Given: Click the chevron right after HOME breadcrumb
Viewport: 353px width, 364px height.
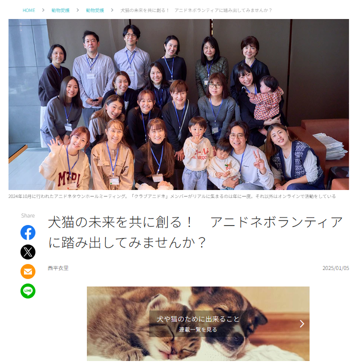Looking at the screenshot, I should [43, 10].
